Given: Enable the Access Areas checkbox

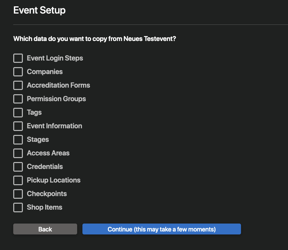Looking at the screenshot, I should [18, 153].
